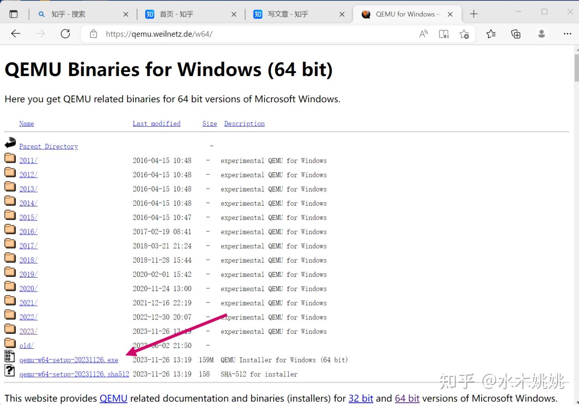Click the folder icon beside 2023/

click(x=10, y=328)
